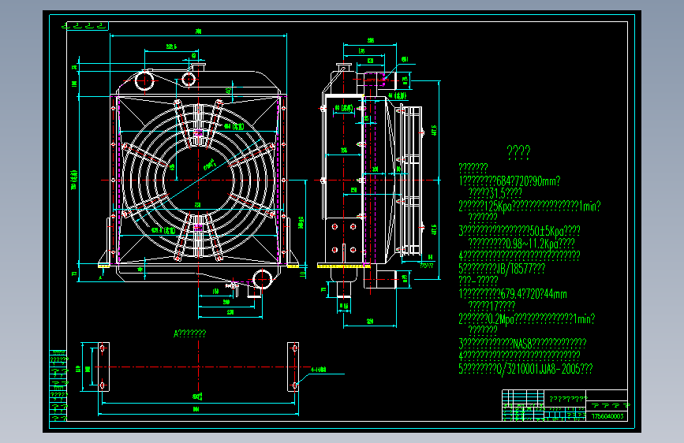
Task: Click the drawing number 1756040003 in title block
Action: 607,416
